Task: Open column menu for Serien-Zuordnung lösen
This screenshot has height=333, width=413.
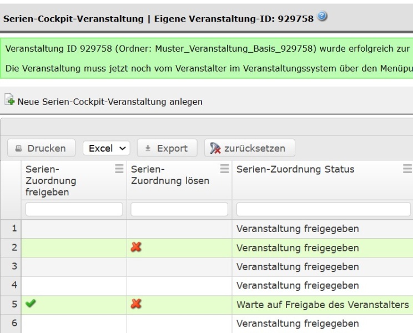Action: (x=224, y=169)
